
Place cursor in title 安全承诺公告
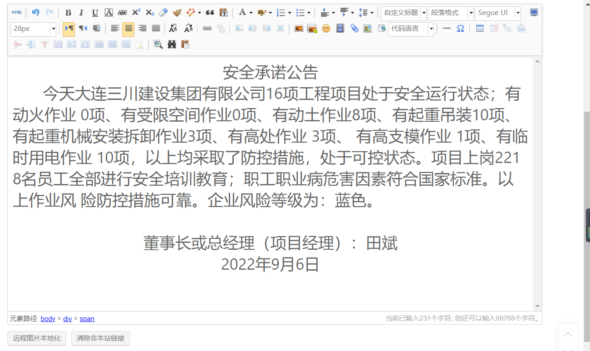click(x=270, y=72)
